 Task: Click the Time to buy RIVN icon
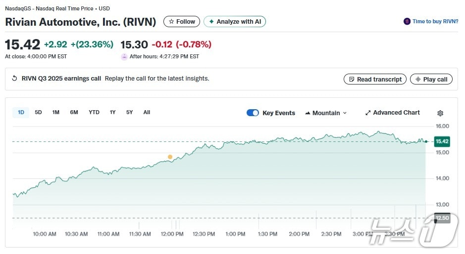407,22
